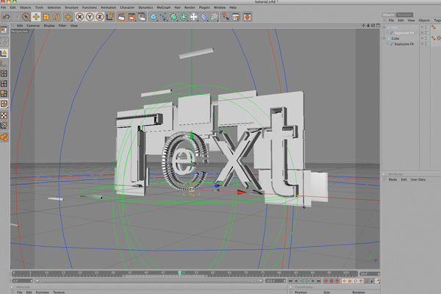Toggle world/object coordinate system icon
The height and width of the screenshot is (294, 441).
[110, 17]
